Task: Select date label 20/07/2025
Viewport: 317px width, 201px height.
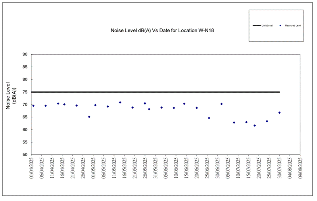Action: coord(259,168)
